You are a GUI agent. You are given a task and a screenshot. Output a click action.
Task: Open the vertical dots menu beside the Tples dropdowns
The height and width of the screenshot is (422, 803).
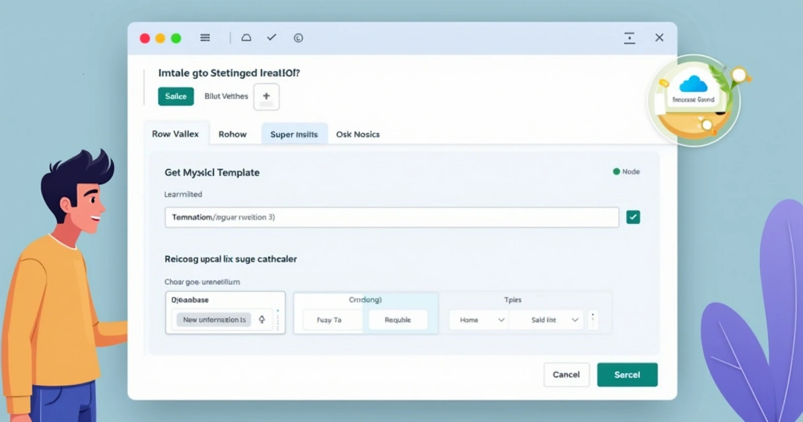pos(592,319)
